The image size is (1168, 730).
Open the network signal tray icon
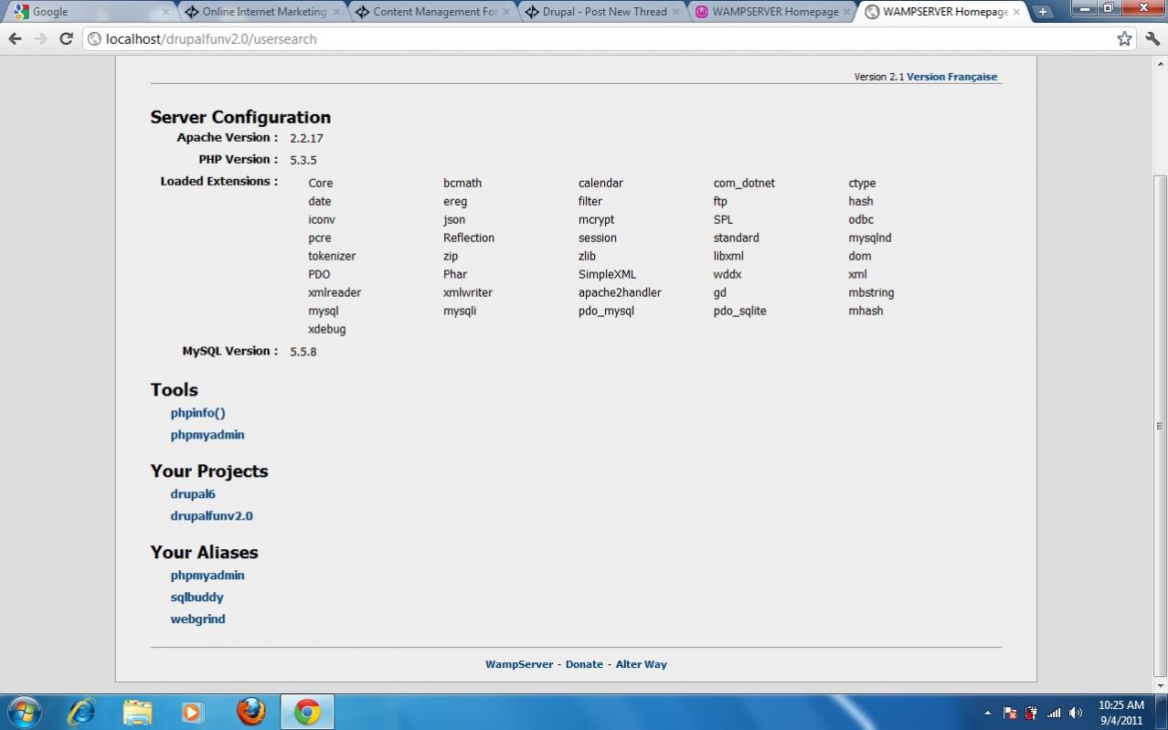coord(1054,713)
